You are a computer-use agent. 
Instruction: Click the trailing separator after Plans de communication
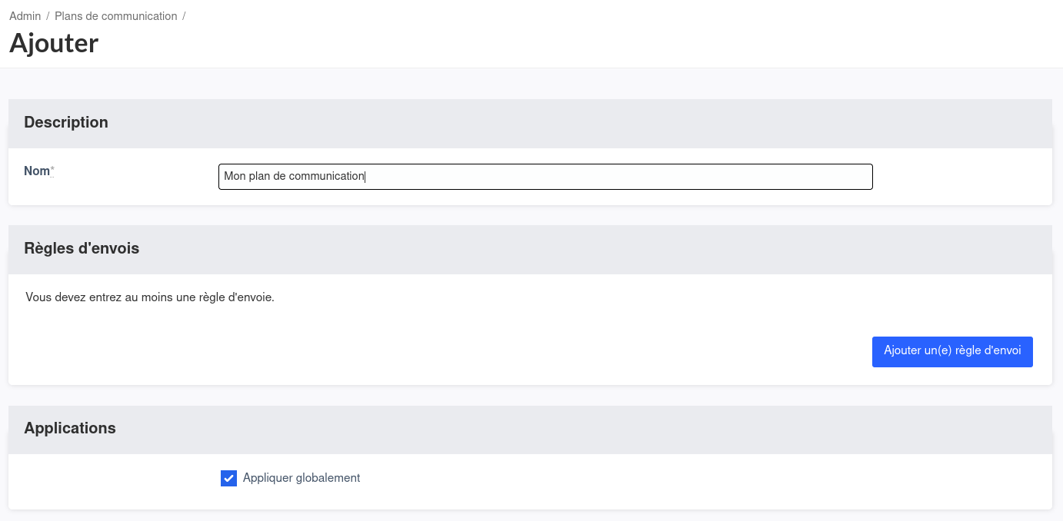point(184,16)
